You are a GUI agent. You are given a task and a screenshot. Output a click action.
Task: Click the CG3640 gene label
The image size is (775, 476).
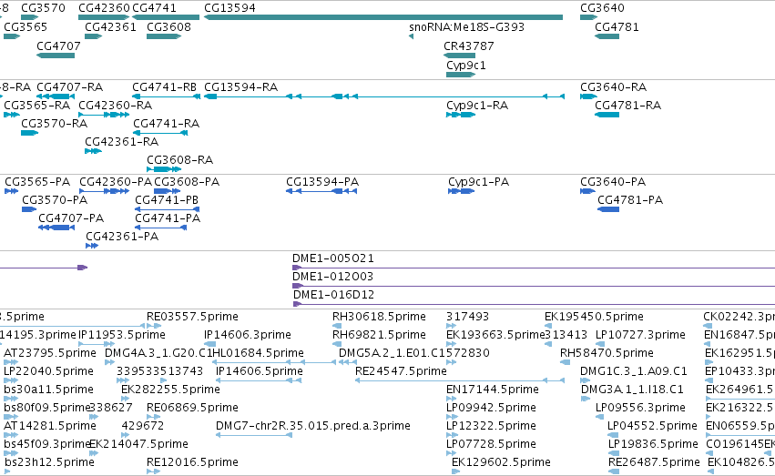602,8
